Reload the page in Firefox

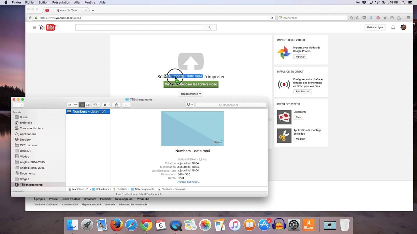click(x=272, y=18)
